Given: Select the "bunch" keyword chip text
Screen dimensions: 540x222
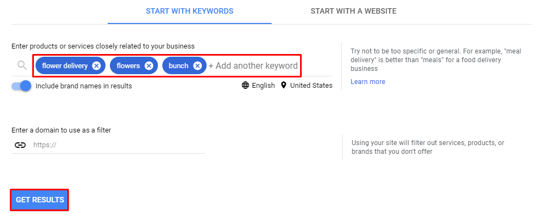Looking at the screenshot, I should pos(178,65).
